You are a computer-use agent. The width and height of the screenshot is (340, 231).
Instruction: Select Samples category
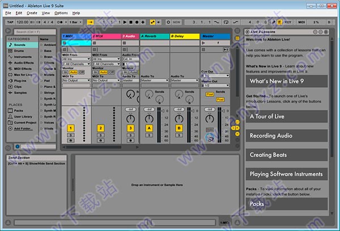point(22,93)
